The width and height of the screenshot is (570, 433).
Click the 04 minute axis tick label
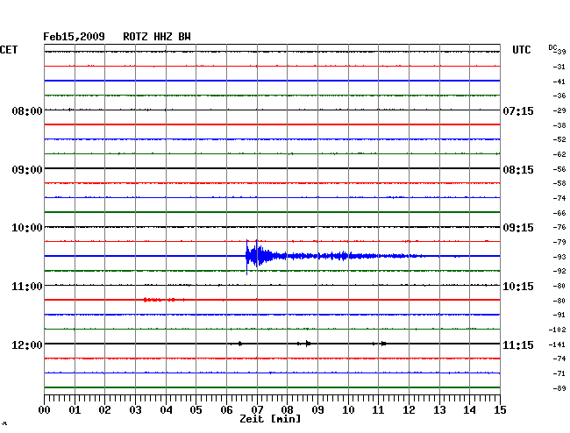point(166,410)
